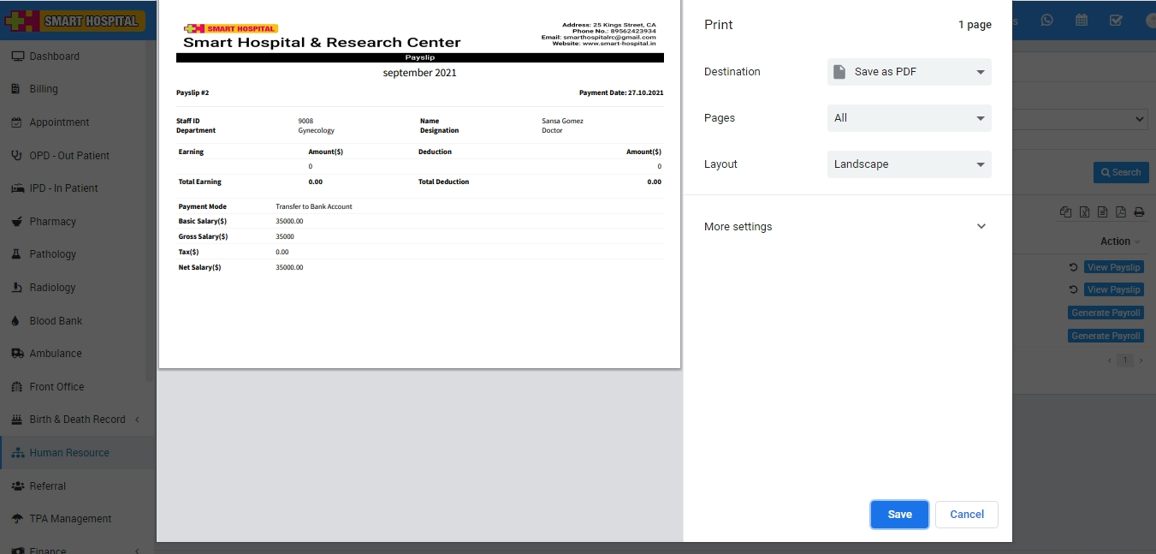The width and height of the screenshot is (1156, 554).
Task: Cancel the print dialog
Action: pyautogui.click(x=966, y=515)
